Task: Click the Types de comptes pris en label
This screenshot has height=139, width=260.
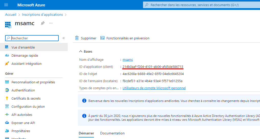Action: (x=99, y=88)
